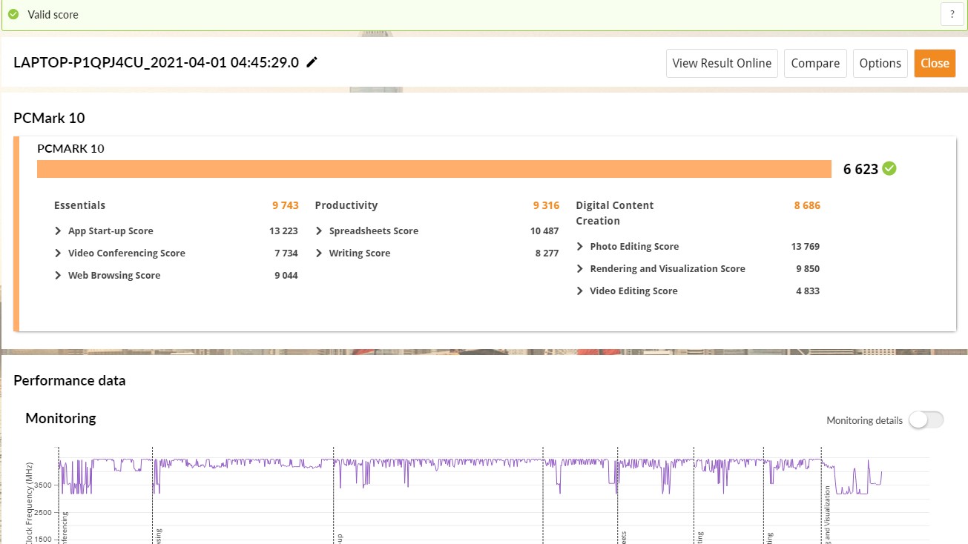Expand Rendering and Visualization Score row
This screenshot has height=544, width=968.
580,269
